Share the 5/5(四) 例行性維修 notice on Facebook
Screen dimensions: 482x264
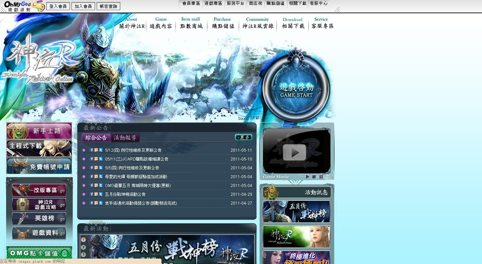[x=91, y=168]
